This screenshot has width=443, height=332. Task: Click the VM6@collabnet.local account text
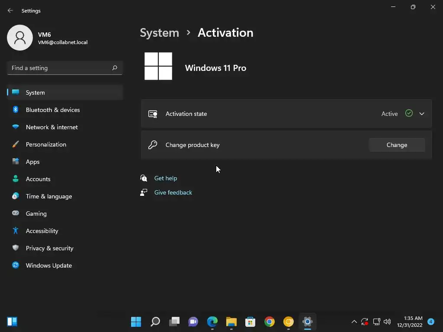[63, 42]
